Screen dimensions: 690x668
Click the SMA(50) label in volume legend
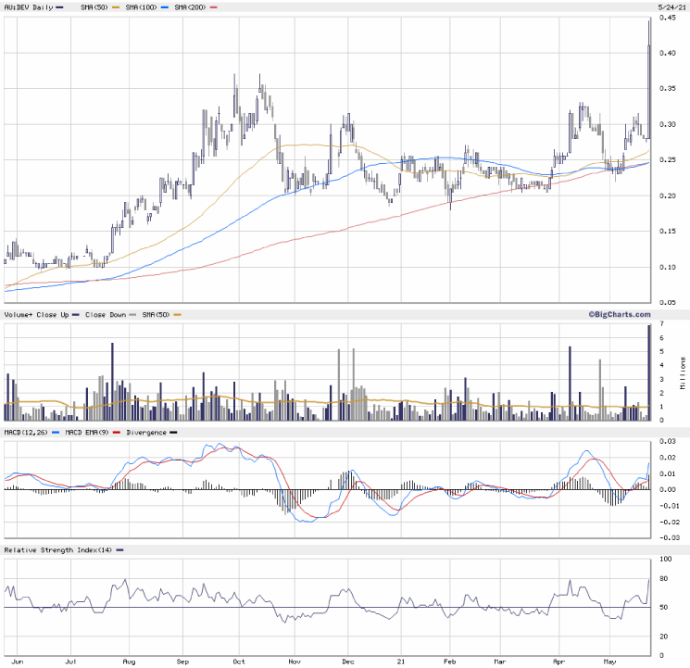pos(155,315)
